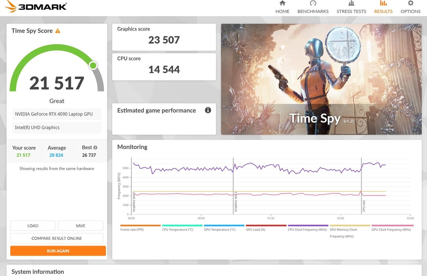
Task: Toggle GPU Temperature legend swatch
Action: [x=224, y=225]
